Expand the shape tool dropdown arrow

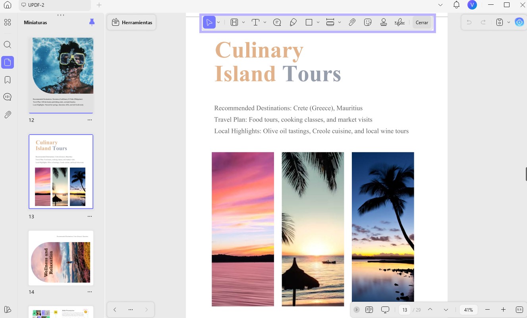pyautogui.click(x=318, y=23)
